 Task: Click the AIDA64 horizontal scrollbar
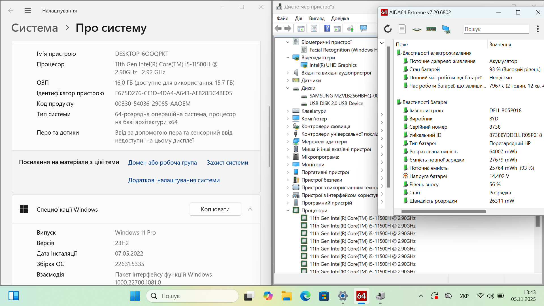tap(443, 211)
